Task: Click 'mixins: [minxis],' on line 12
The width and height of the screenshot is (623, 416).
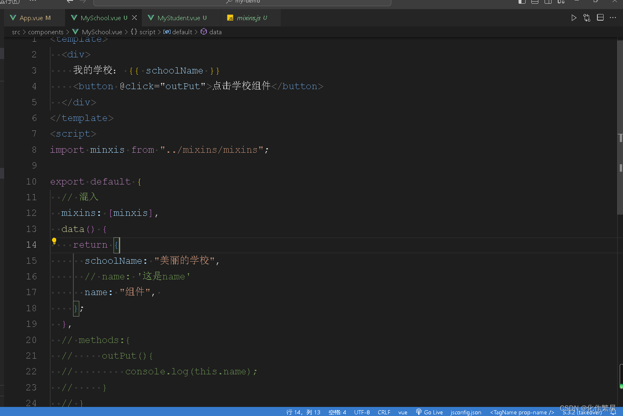Action: [110, 213]
